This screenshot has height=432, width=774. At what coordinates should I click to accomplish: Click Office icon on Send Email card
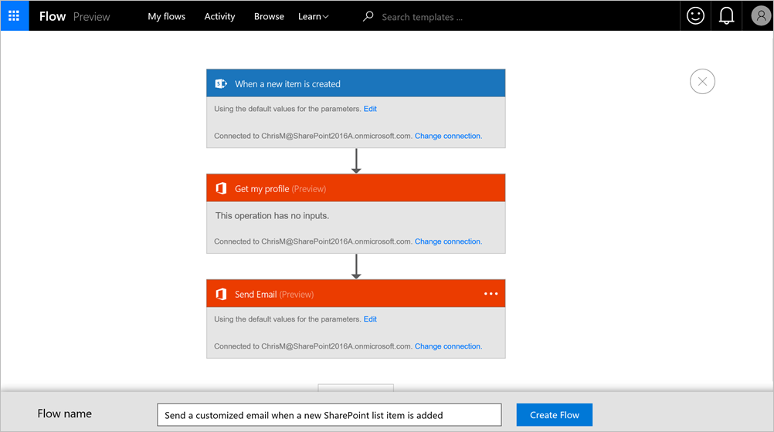(x=221, y=294)
